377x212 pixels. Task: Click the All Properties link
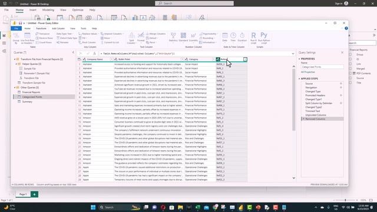click(307, 72)
